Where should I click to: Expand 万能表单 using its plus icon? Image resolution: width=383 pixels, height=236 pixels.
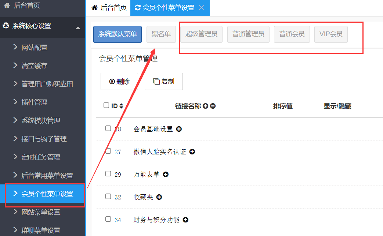(166, 175)
